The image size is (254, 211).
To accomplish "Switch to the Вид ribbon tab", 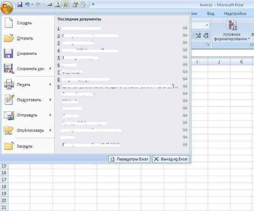I will point(210,14).
